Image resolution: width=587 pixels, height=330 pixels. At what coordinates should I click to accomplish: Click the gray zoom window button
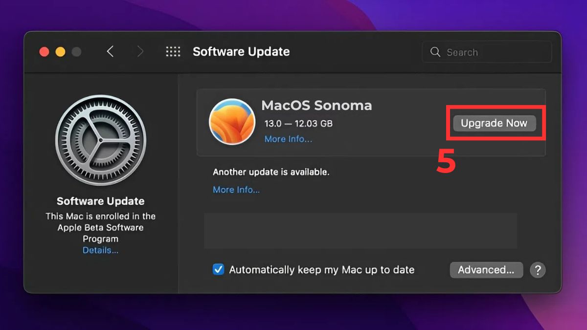(x=76, y=52)
